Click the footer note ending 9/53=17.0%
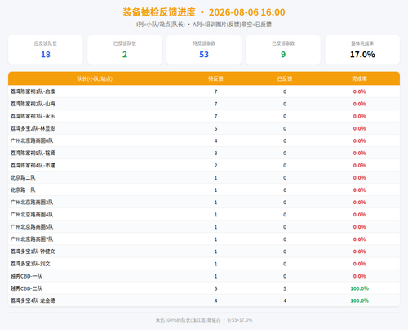Viewport: 408px width, 330px height. 204,320
